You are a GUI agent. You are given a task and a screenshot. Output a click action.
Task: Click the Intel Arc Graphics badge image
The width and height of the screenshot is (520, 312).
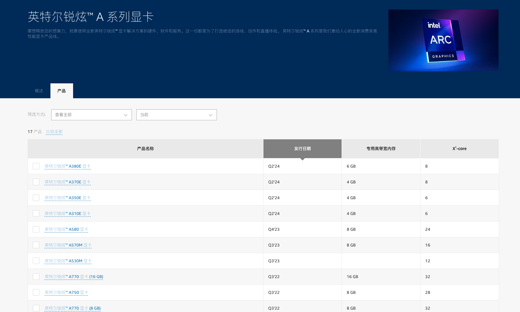(x=443, y=40)
